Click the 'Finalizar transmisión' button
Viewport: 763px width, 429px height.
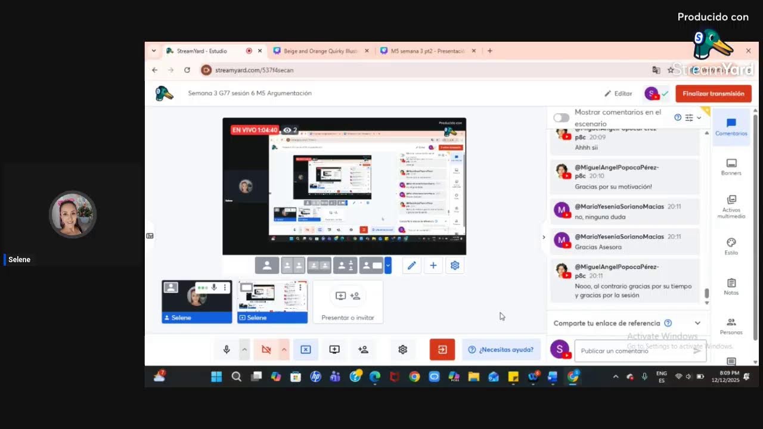pos(714,94)
